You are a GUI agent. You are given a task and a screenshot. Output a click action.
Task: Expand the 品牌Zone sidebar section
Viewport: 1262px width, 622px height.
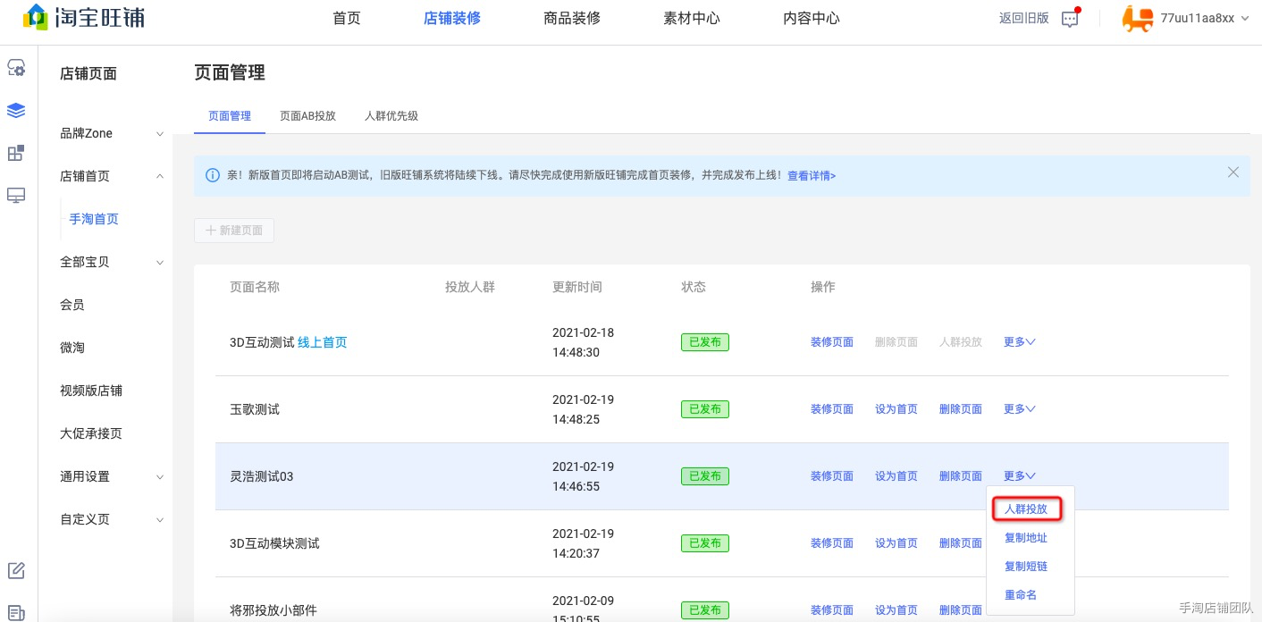click(110, 133)
